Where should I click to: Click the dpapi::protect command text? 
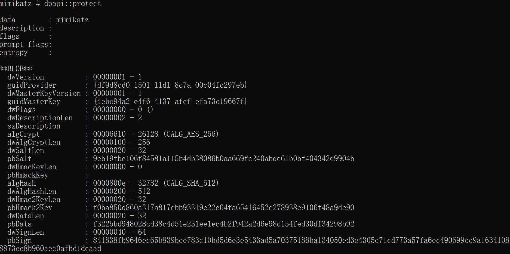tap(72, 4)
